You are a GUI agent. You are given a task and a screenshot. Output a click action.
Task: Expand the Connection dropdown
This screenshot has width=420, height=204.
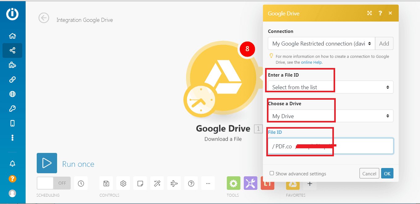(321, 44)
